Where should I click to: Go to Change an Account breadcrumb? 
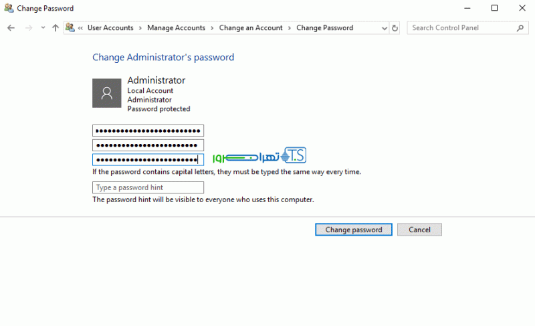pos(251,28)
